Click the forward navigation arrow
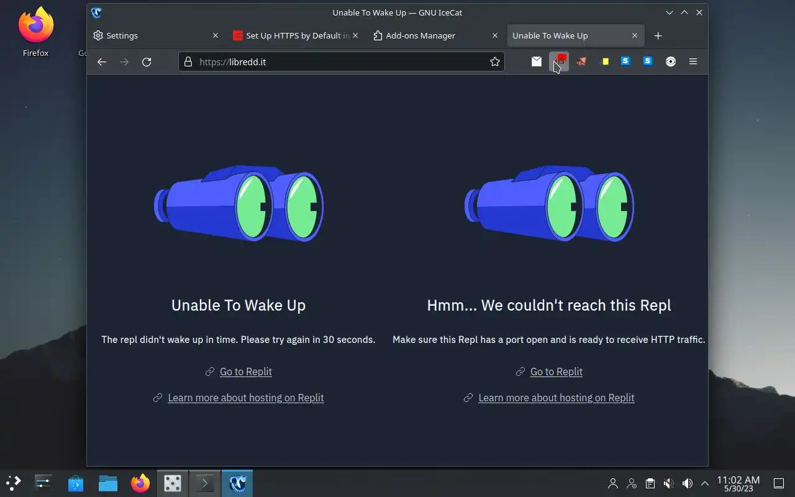The image size is (795, 497). 124,62
